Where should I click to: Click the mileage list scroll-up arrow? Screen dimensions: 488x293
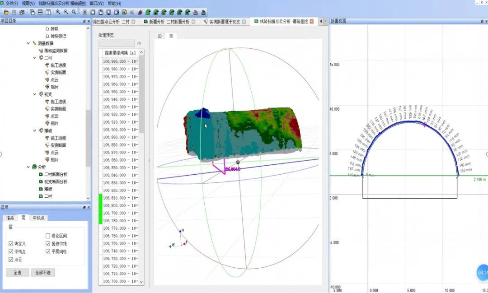pyautogui.click(x=141, y=52)
